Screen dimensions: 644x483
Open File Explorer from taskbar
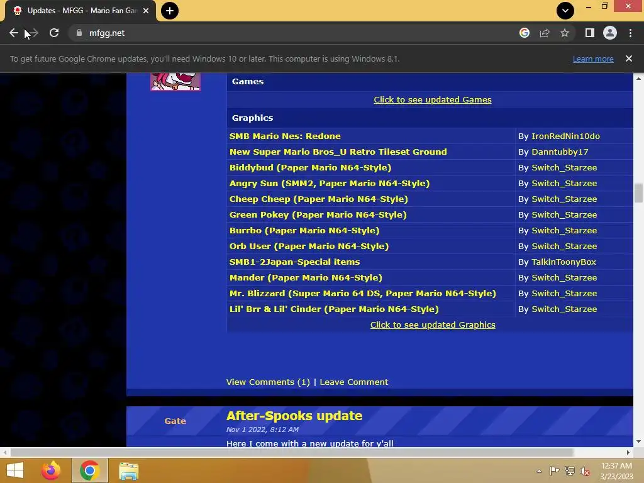click(x=128, y=470)
